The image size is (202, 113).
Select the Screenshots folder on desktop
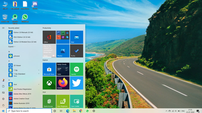point(15,5)
